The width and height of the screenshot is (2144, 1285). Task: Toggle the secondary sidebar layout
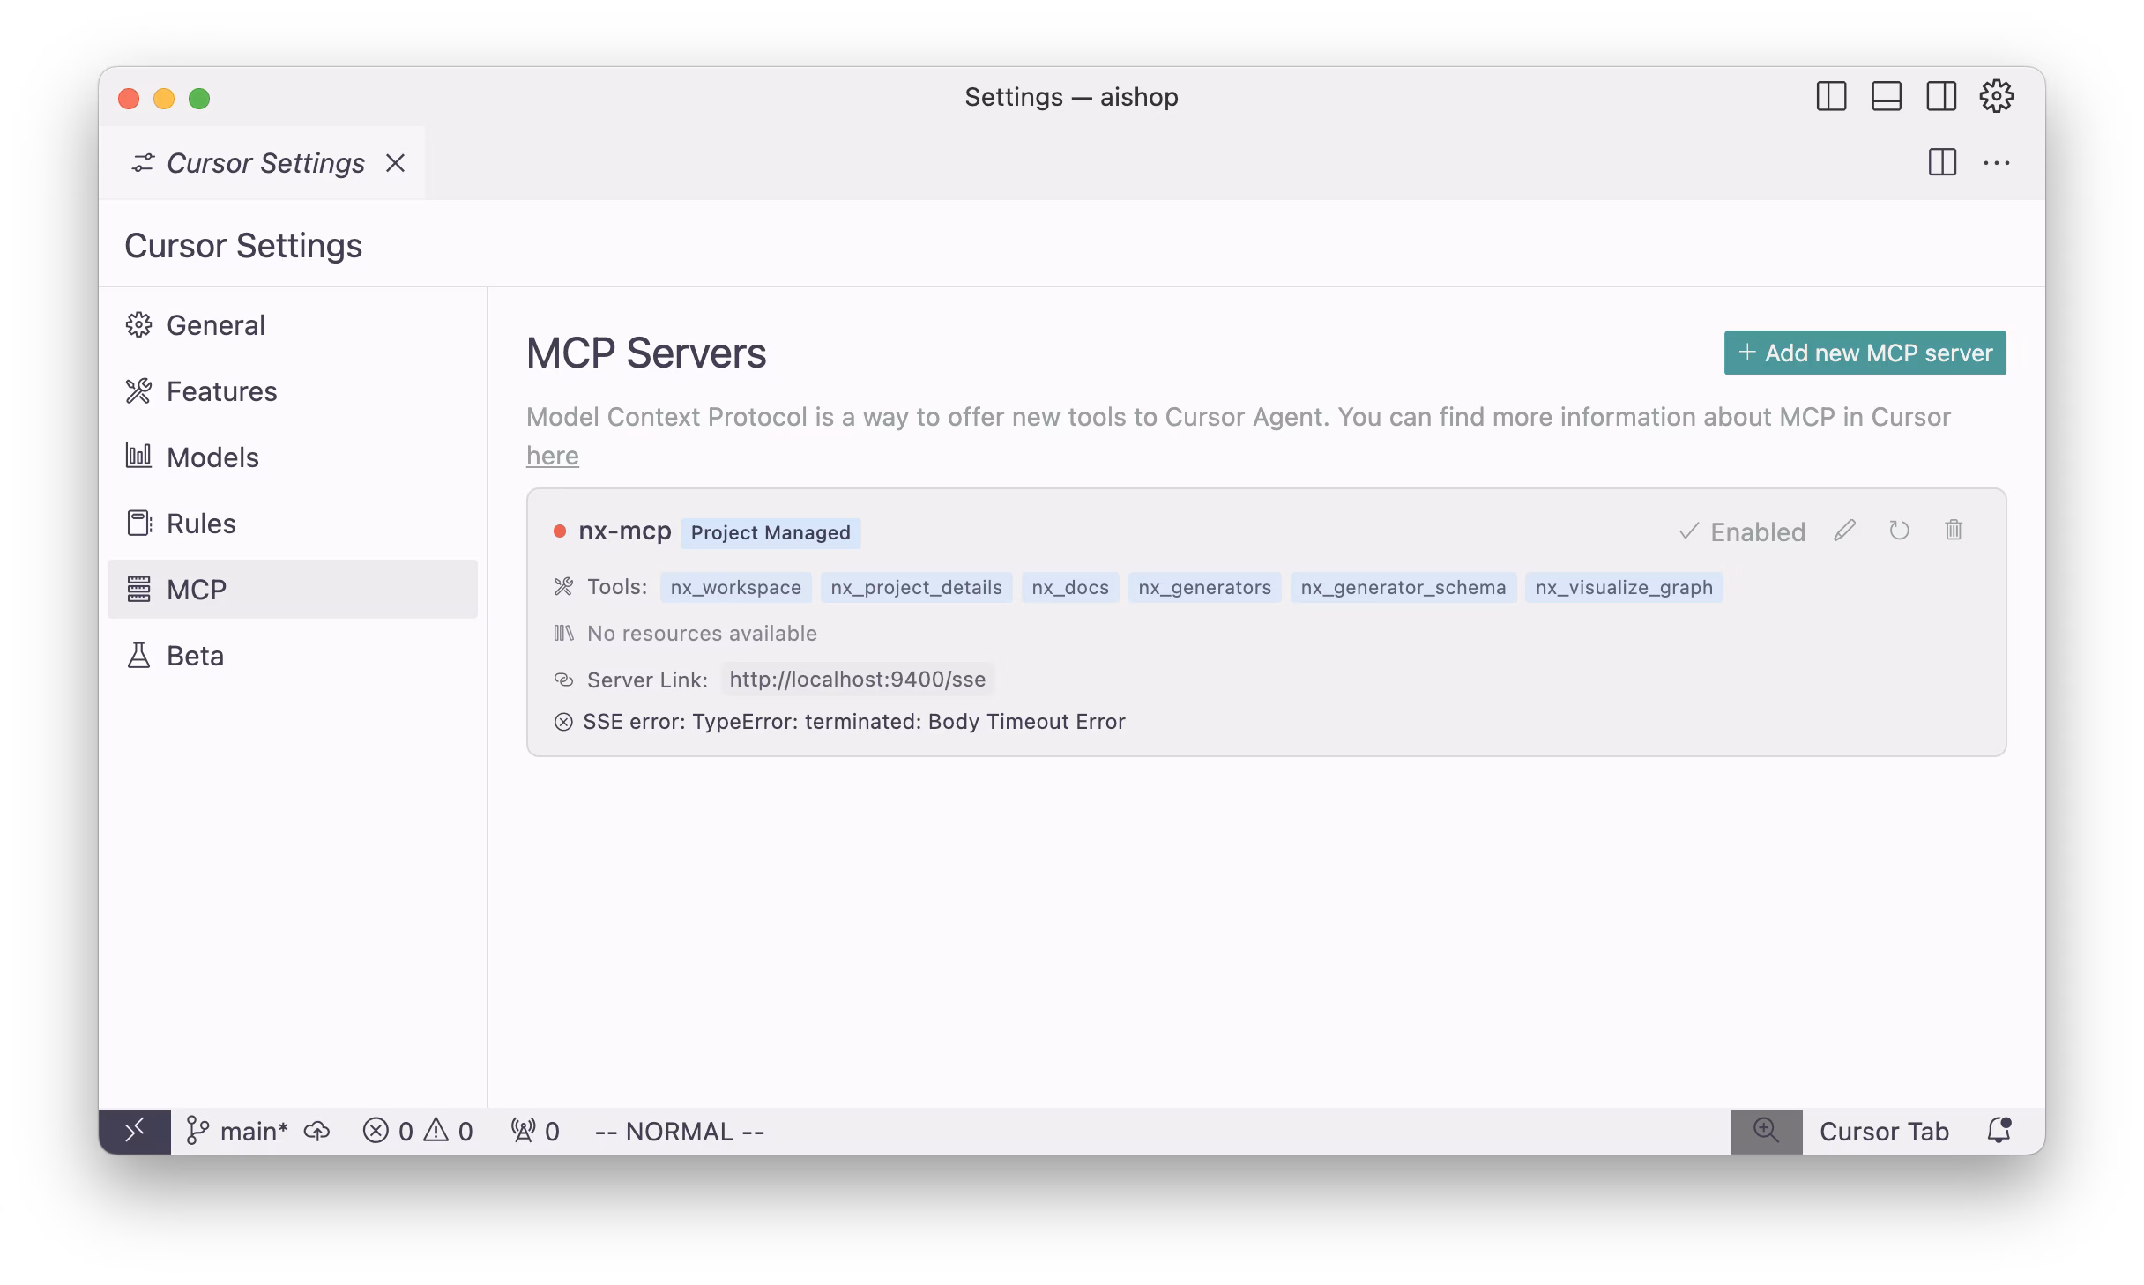(1939, 97)
